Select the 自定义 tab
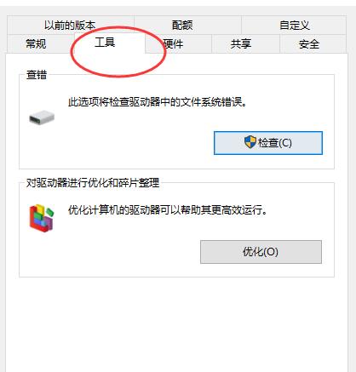 pyautogui.click(x=295, y=26)
